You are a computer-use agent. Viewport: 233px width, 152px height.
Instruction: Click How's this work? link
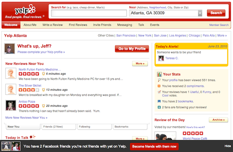tap(196, 127)
